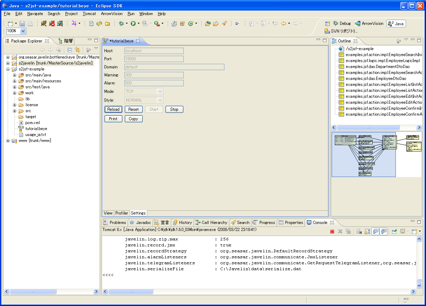Click the Search flashlight toolbar icon
This screenshot has width=426, height=306.
click(224, 23)
